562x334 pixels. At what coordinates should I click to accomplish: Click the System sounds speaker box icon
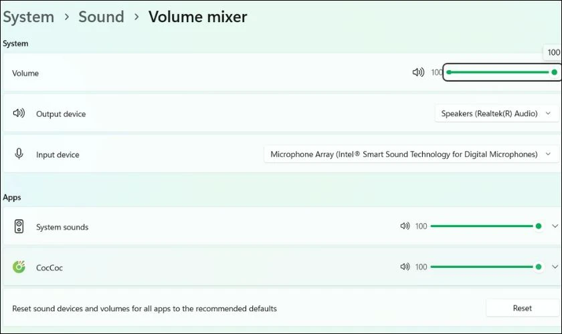pyautogui.click(x=19, y=226)
